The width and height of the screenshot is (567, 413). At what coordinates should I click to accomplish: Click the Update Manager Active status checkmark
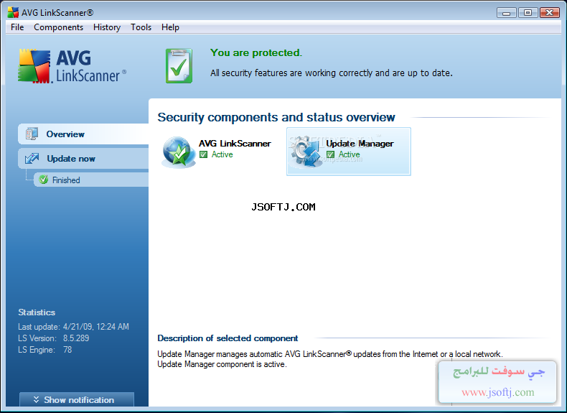click(x=330, y=154)
